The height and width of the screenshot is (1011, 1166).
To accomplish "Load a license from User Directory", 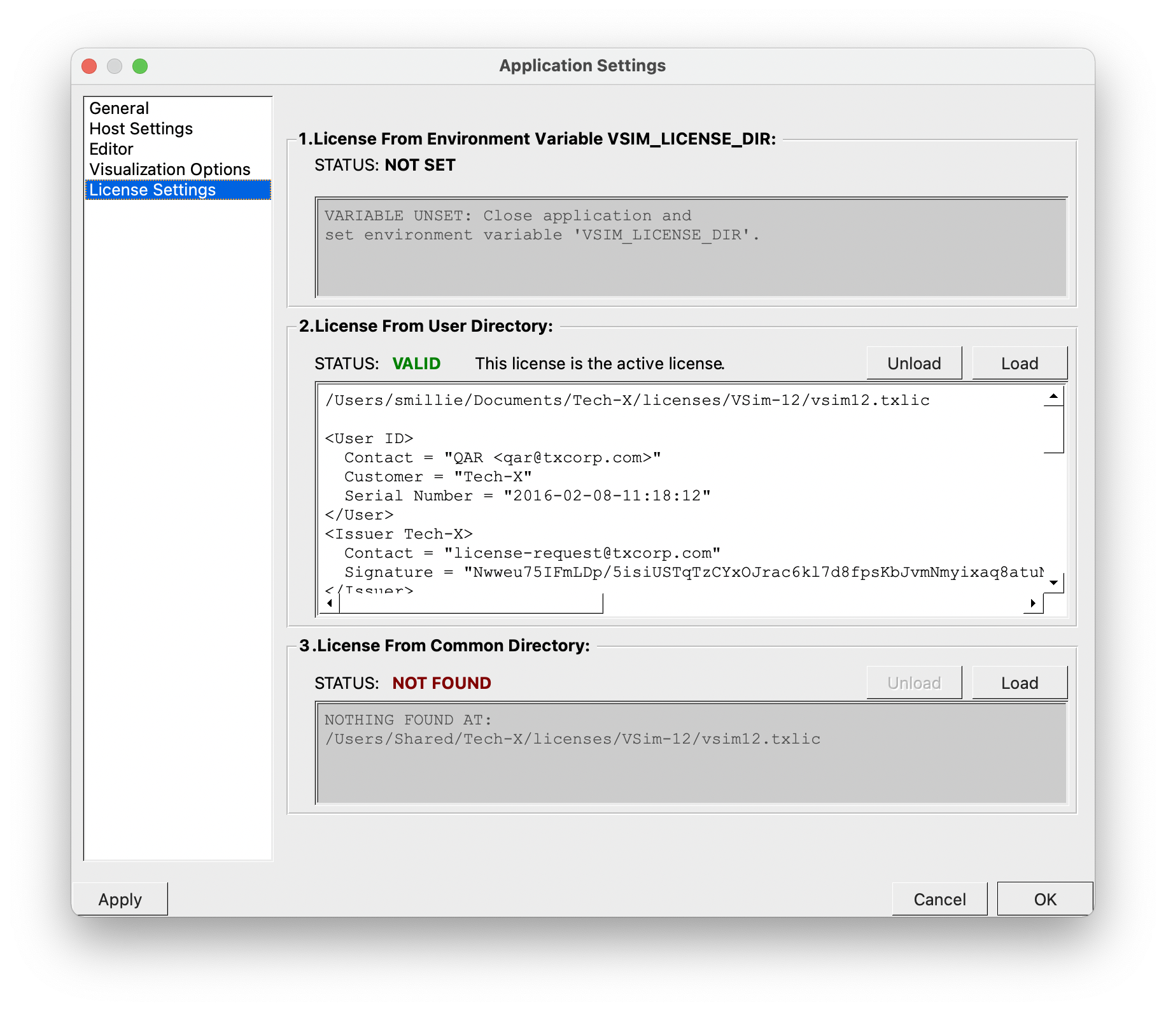I will pos(1020,364).
